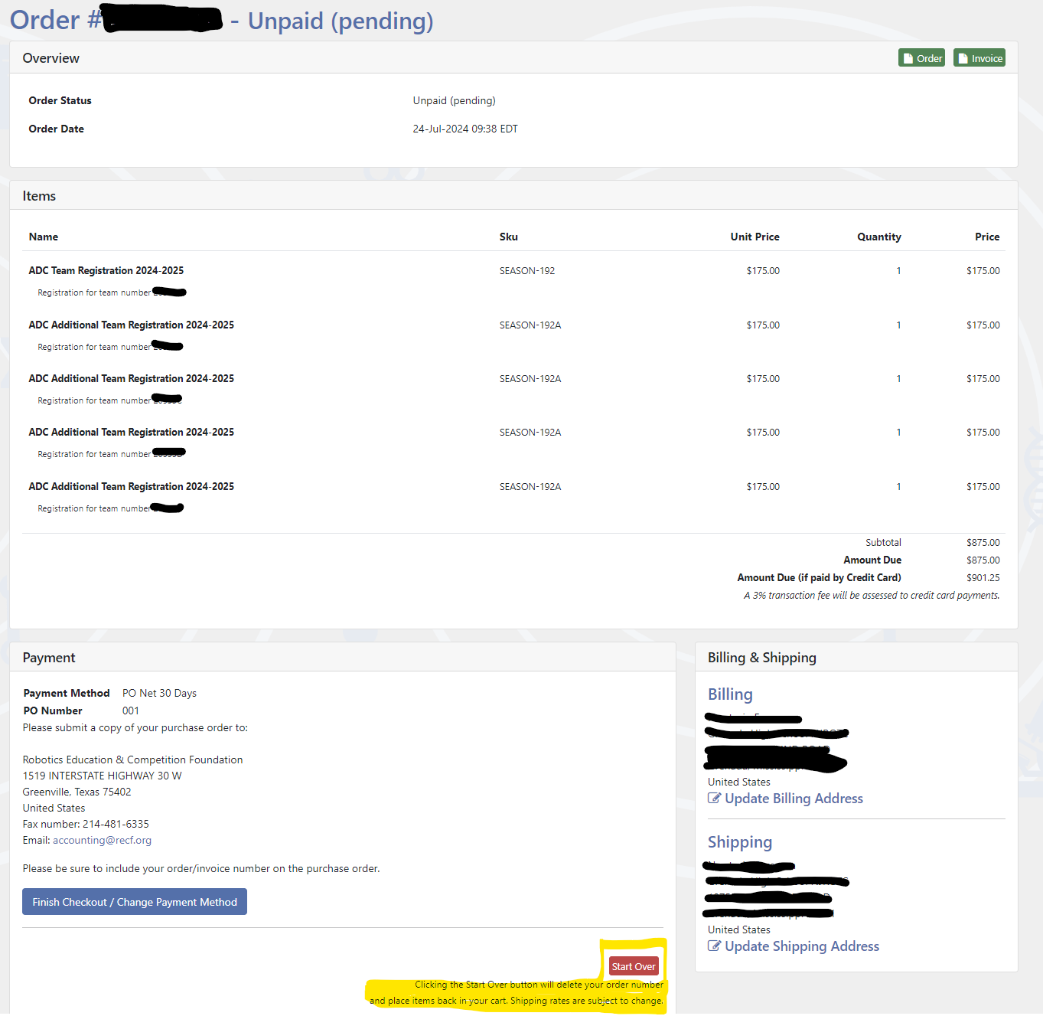Select the ADC Team Registration 2024-2025 item name
Image resolution: width=1043 pixels, height=1016 pixels.
click(x=106, y=270)
